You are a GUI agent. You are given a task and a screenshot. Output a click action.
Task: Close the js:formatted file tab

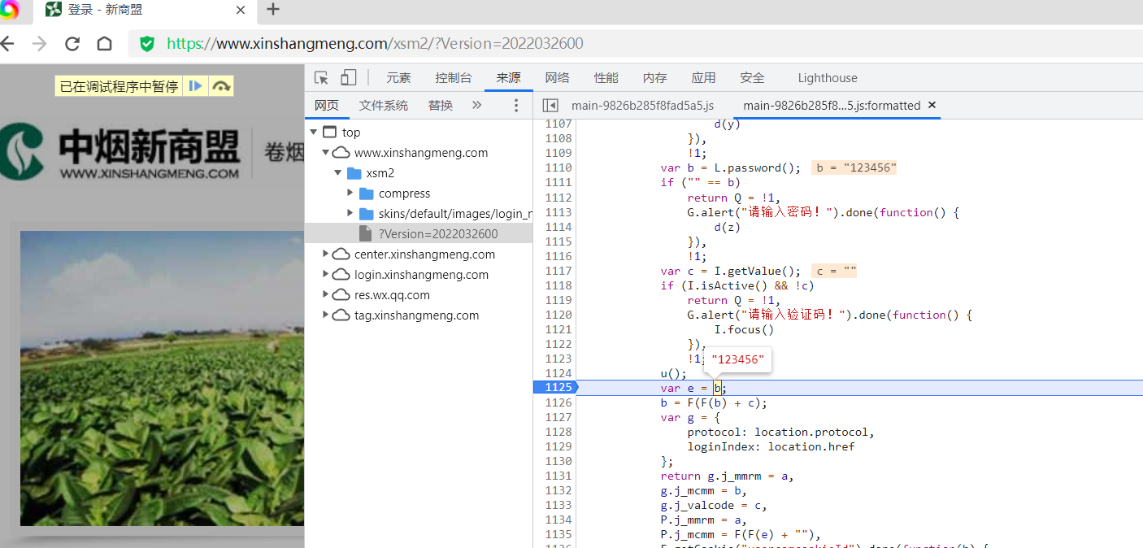pos(932,105)
